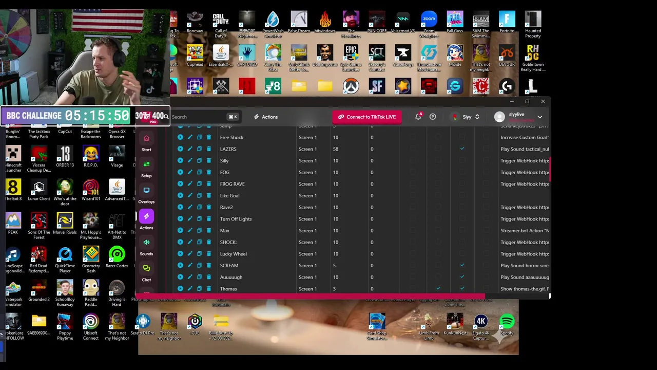Select the "Free Shock" action name
The image size is (657, 370).
(231, 137)
